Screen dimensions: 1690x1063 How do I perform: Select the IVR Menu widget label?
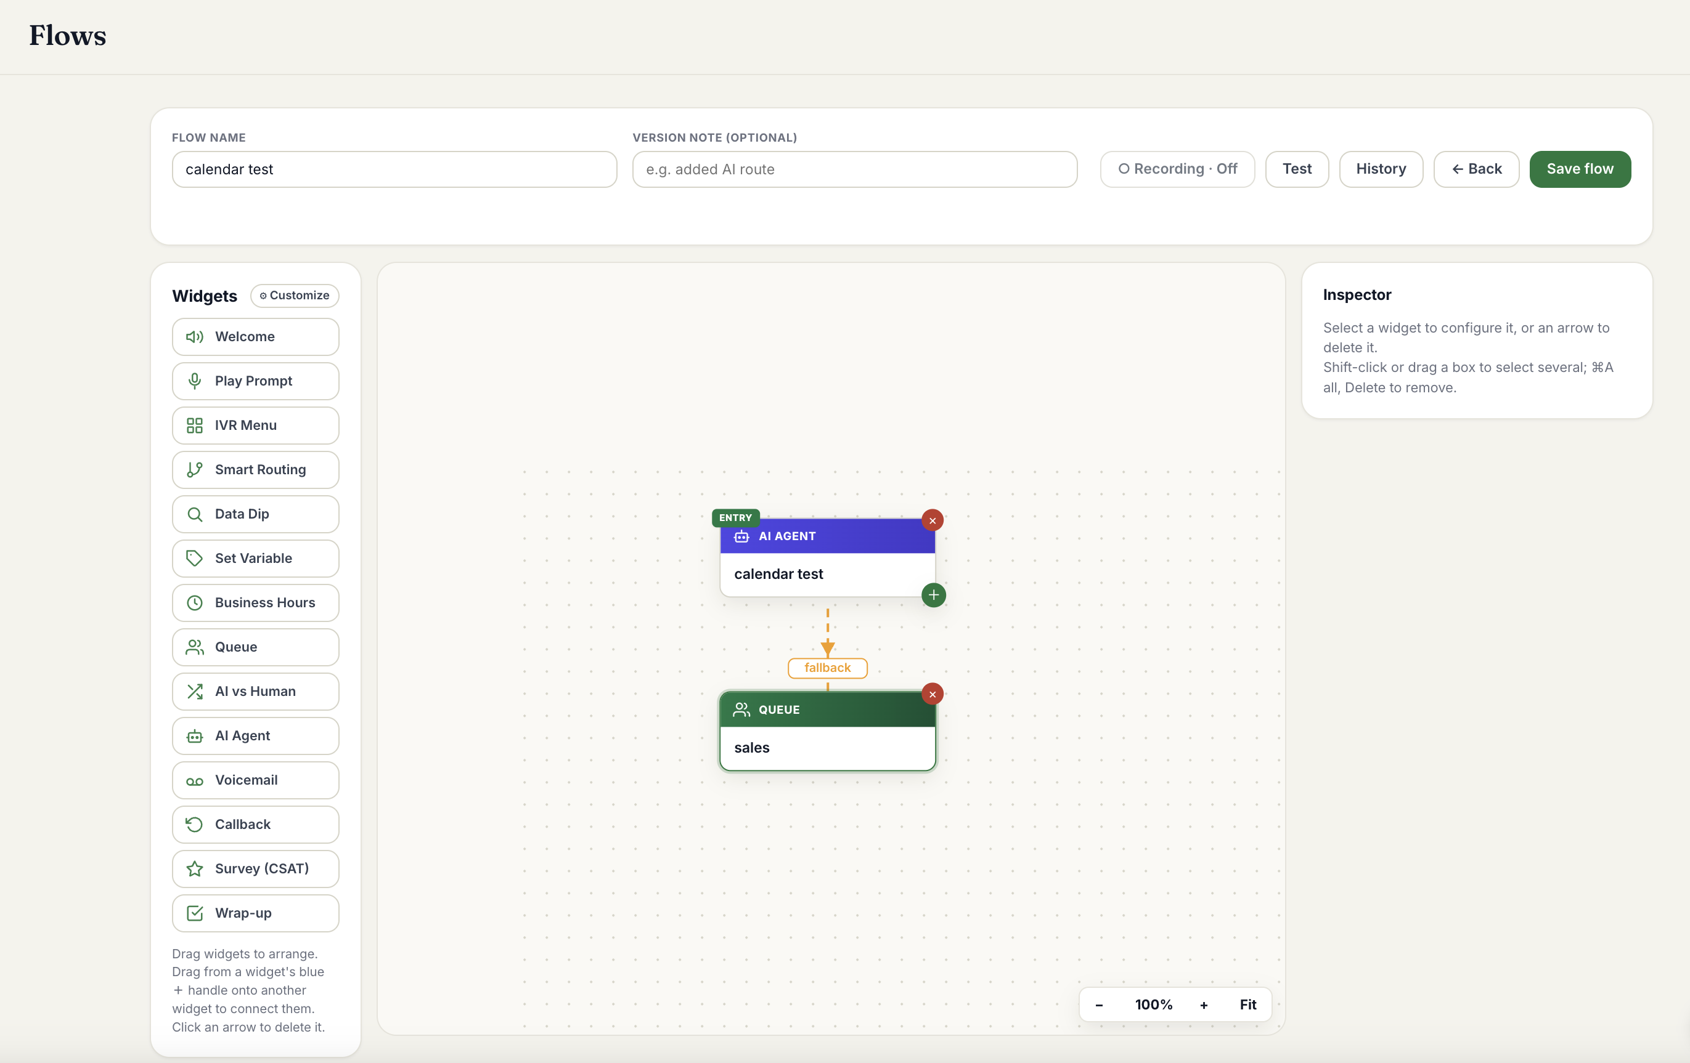point(246,426)
